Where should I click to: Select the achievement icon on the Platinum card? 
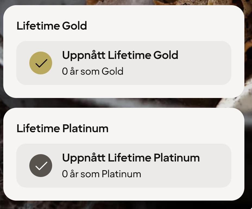(41, 166)
